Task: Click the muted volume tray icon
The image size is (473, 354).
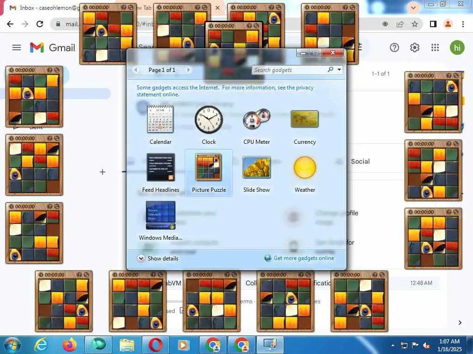Action: tap(426, 345)
